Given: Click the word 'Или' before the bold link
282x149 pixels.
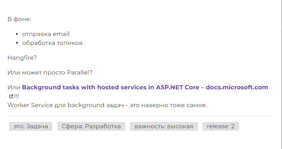Looking at the screenshot, I should [14, 87].
